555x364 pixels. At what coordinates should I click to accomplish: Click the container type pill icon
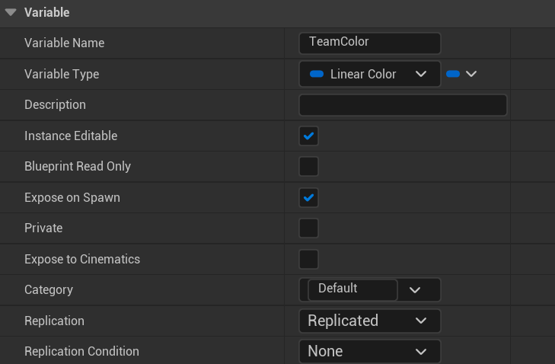(x=453, y=74)
